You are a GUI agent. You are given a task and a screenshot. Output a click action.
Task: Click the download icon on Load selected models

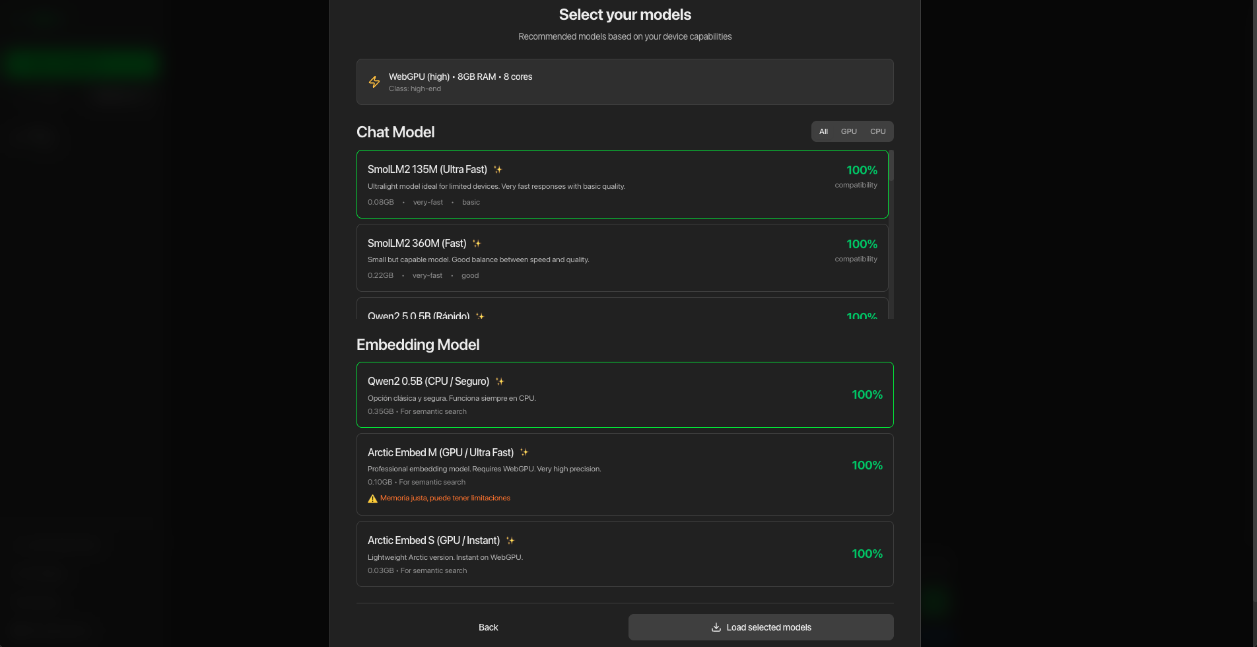pyautogui.click(x=716, y=627)
